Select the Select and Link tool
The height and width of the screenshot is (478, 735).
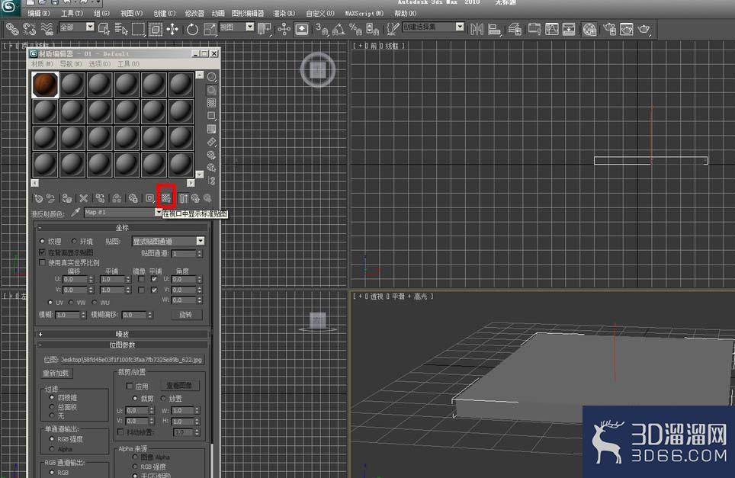coord(11,30)
